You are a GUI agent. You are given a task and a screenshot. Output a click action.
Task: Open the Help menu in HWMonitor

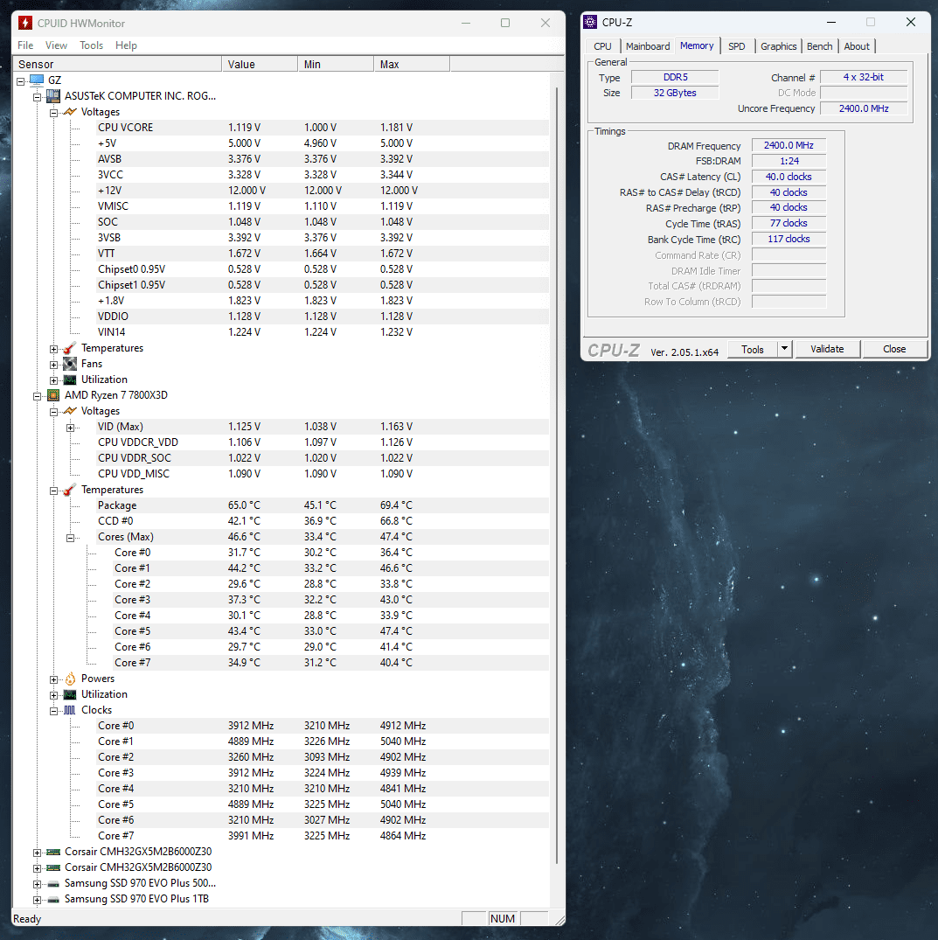pyautogui.click(x=126, y=45)
